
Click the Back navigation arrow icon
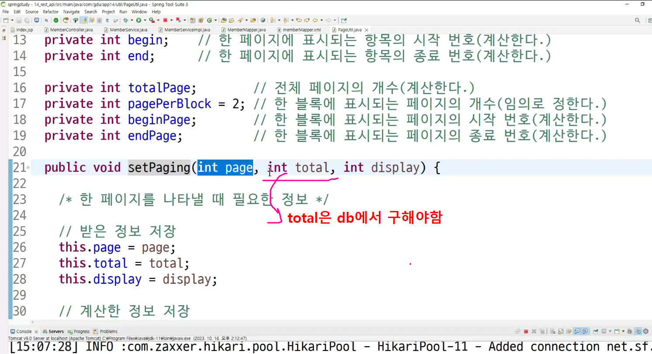click(x=315, y=20)
